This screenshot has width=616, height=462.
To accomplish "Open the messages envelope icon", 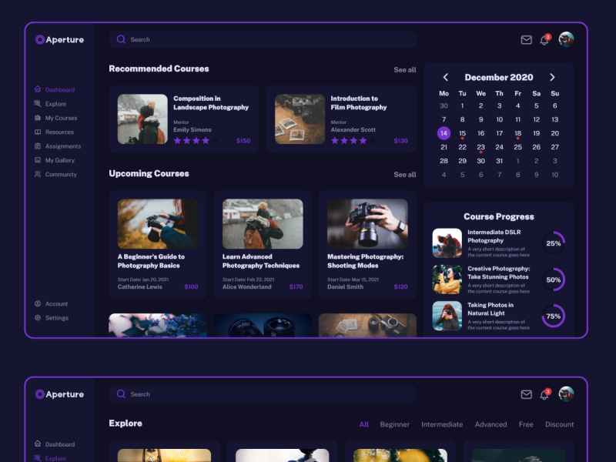I will click(526, 39).
